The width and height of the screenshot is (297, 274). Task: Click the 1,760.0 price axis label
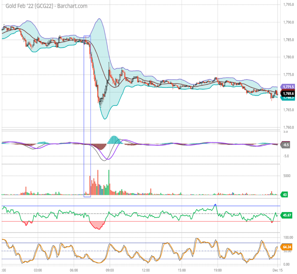point(288,127)
